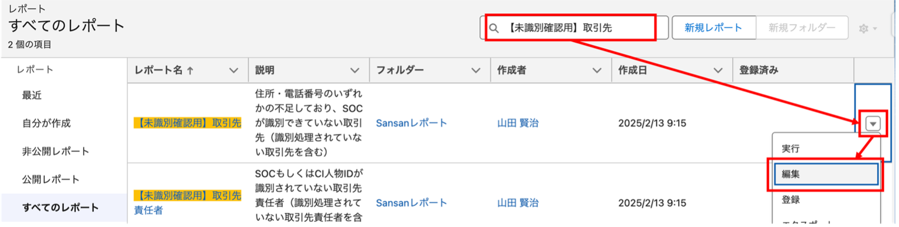Select 実行 from the context menu
Viewport: 899px width, 227px height.
click(x=826, y=148)
